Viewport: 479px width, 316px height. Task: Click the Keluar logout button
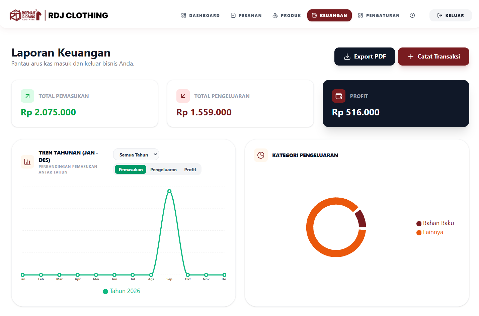coord(451,15)
